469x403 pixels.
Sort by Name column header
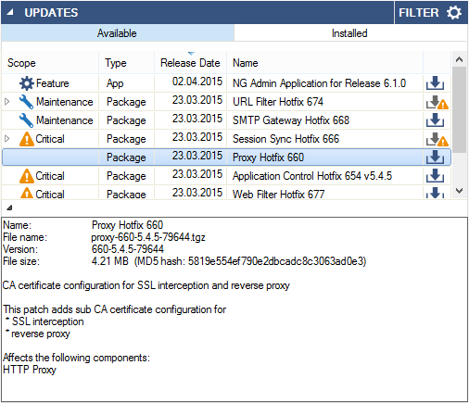324,63
